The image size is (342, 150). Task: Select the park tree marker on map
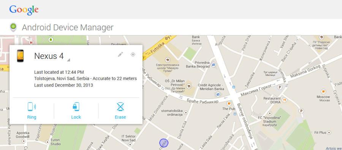tap(51, 39)
